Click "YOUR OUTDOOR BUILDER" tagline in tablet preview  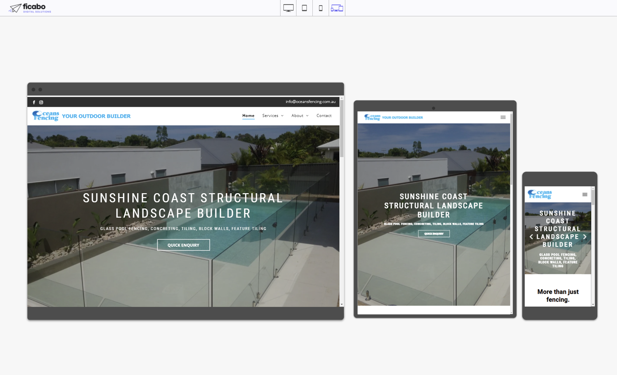[x=402, y=118]
